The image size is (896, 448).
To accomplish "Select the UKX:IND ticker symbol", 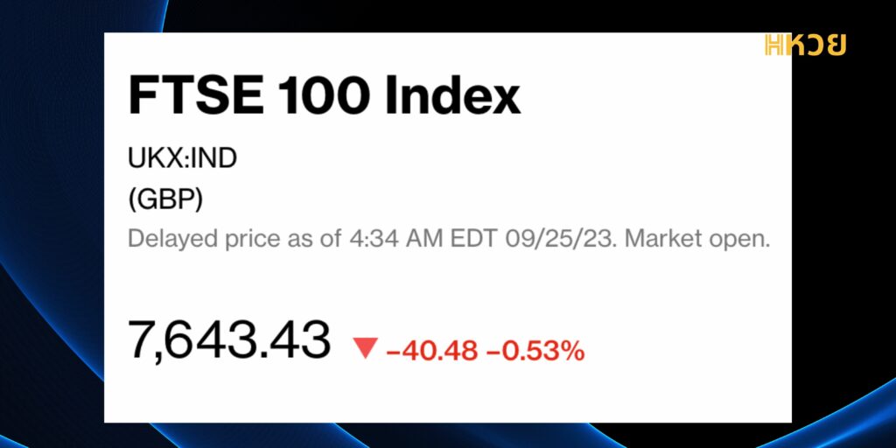I will 182,159.
